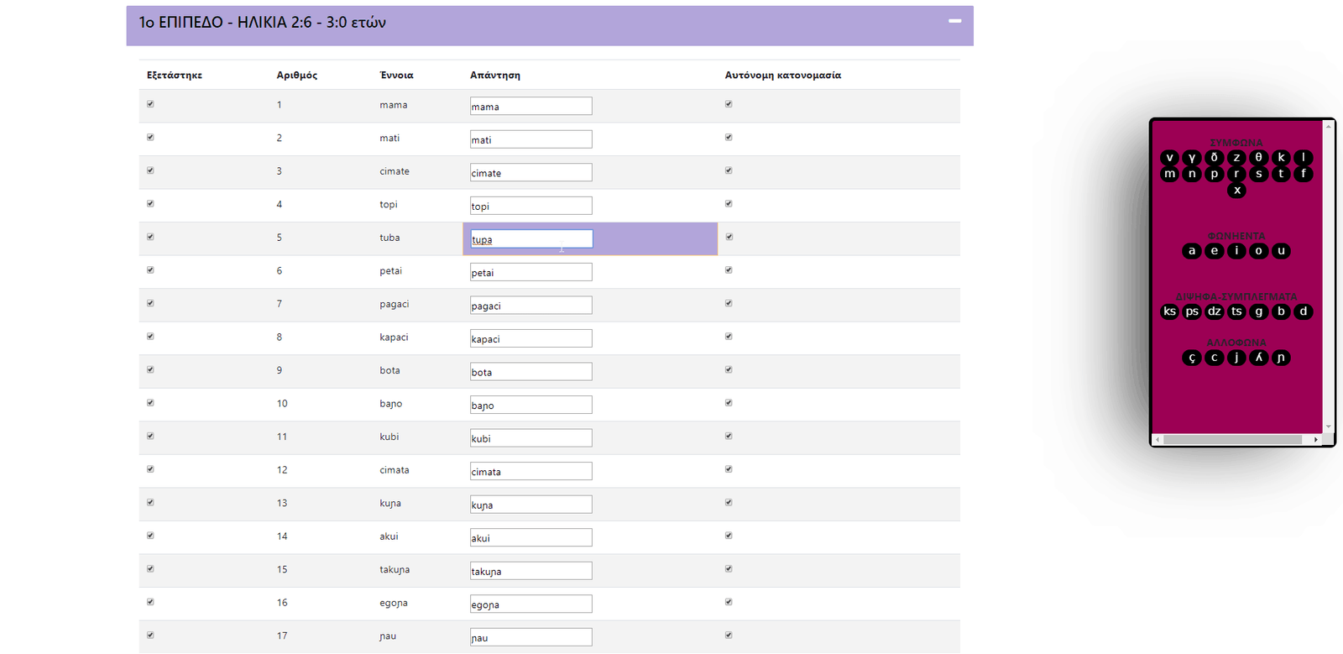This screenshot has height=654, width=1343.
Task: Insert vowel 'o' from ΦΩΝΗΕΝΤΑ
Action: pos(1258,251)
